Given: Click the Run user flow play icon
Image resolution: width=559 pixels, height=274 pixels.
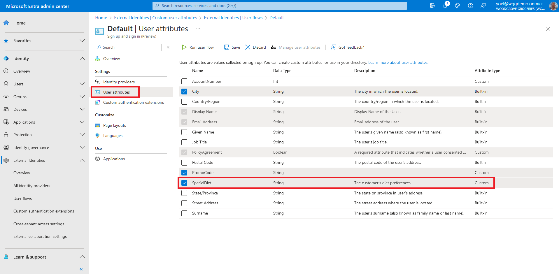Looking at the screenshot, I should coord(184,47).
